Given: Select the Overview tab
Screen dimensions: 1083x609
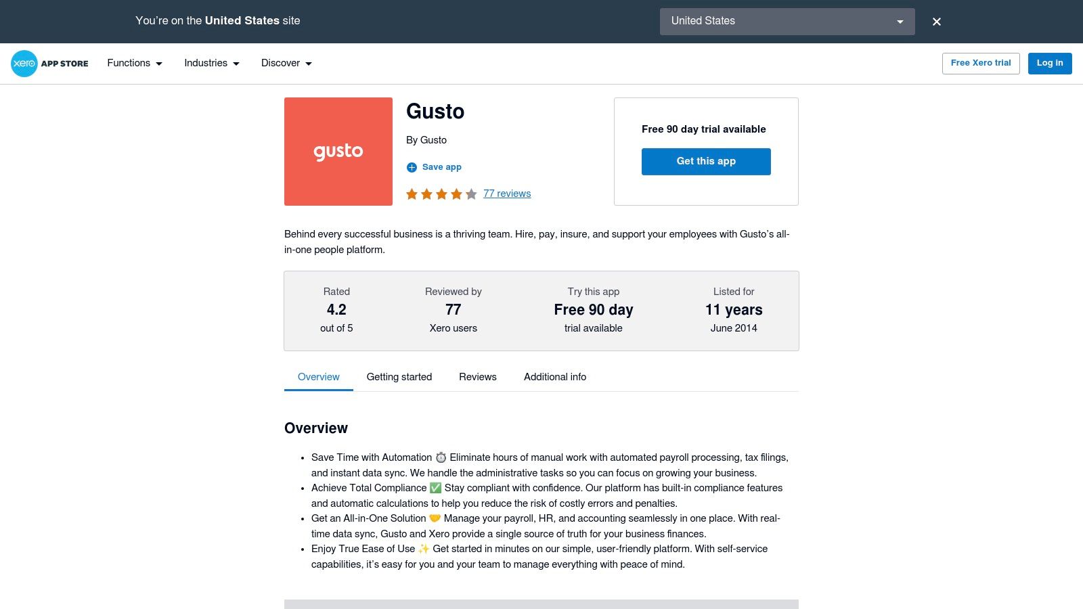Looking at the screenshot, I should 319,377.
